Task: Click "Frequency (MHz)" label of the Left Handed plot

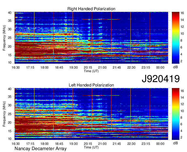Action: [x=4, y=114]
